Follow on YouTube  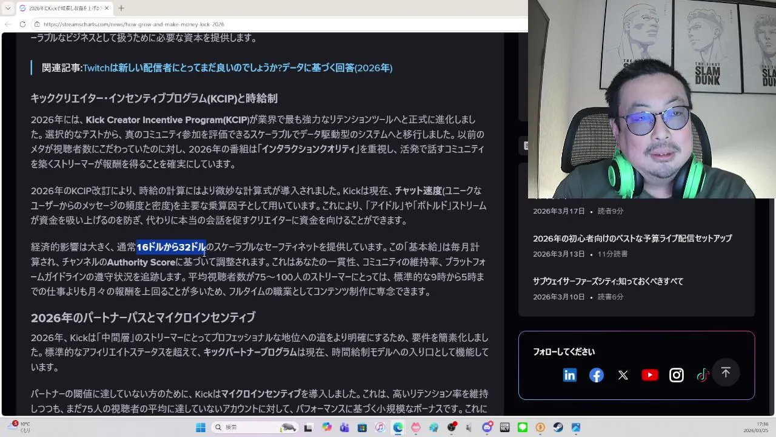pyautogui.click(x=650, y=375)
